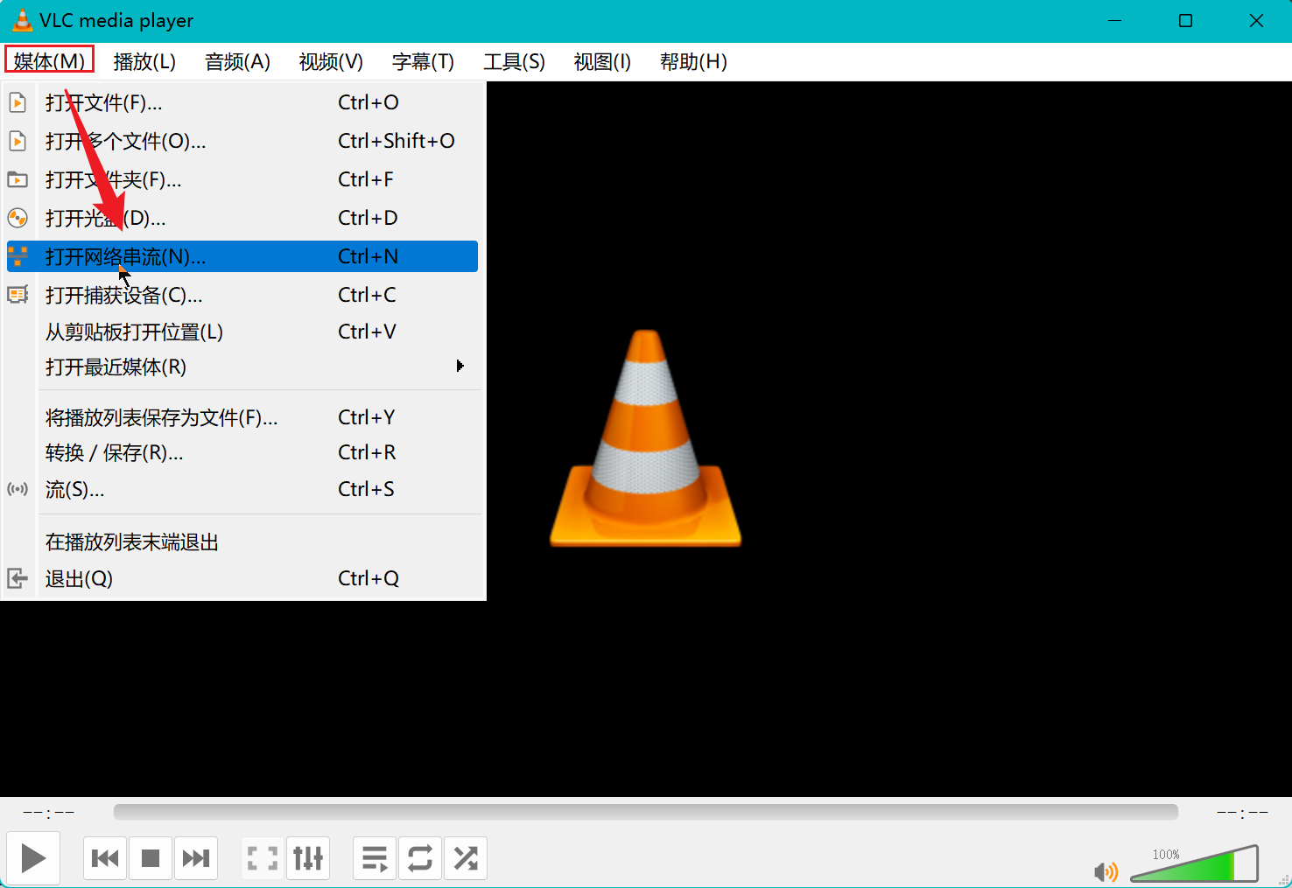Open the 帮助(H) menu

[693, 61]
